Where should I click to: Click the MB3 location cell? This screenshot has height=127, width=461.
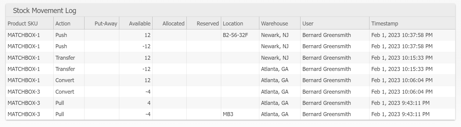[228, 114]
